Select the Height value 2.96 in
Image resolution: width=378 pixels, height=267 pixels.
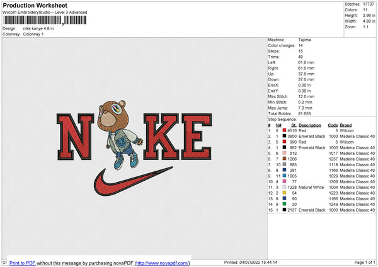pyautogui.click(x=369, y=15)
